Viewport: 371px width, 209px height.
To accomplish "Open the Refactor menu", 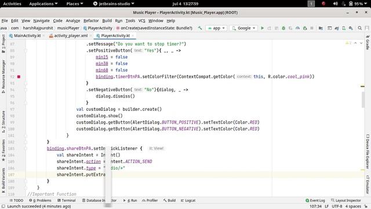I will click(x=91, y=21).
